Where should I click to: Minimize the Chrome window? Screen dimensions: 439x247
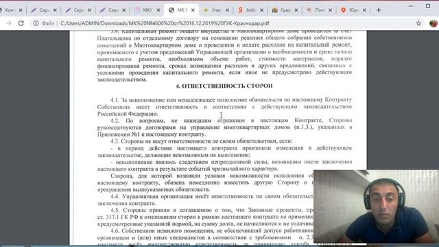pyautogui.click(x=411, y=6)
